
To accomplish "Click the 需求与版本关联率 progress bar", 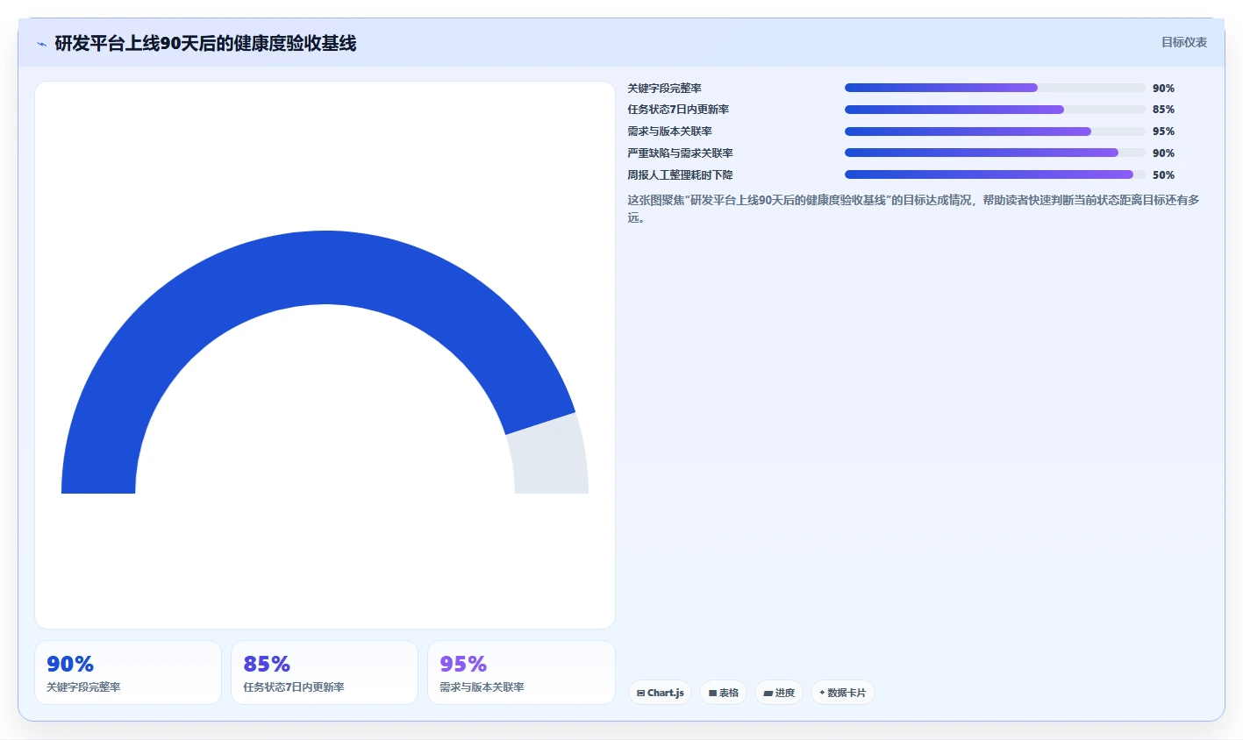I will pos(995,132).
